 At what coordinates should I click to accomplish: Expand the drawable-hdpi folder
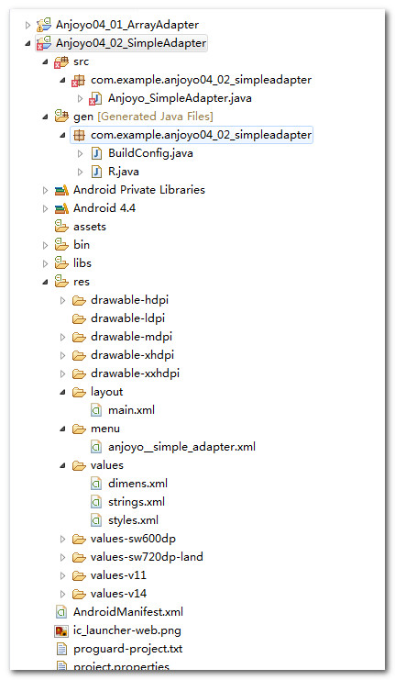pos(63,300)
